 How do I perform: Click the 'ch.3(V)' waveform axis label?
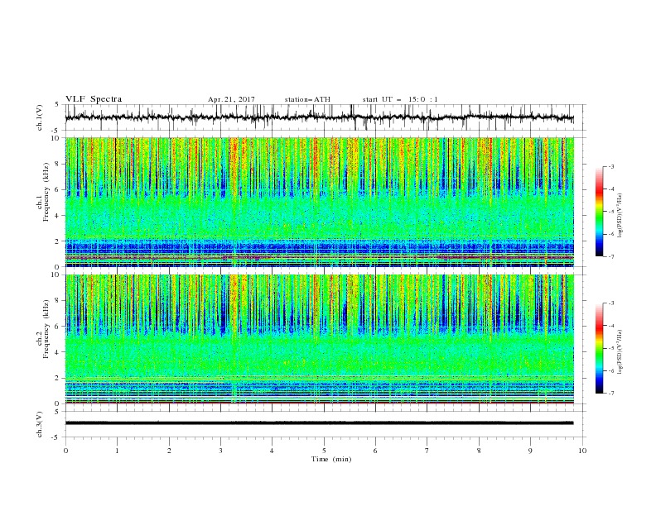pos(40,424)
